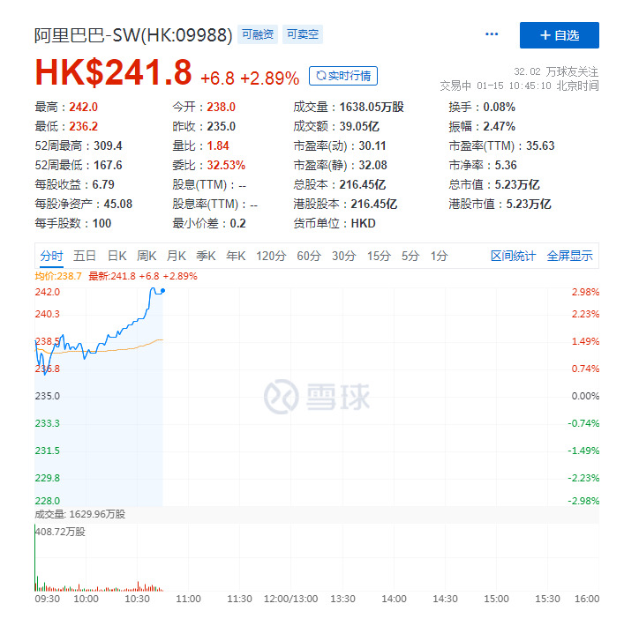Image resolution: width=624 pixels, height=626 pixels.
Task: Click 昨收 value 235.0
Action: [221, 126]
